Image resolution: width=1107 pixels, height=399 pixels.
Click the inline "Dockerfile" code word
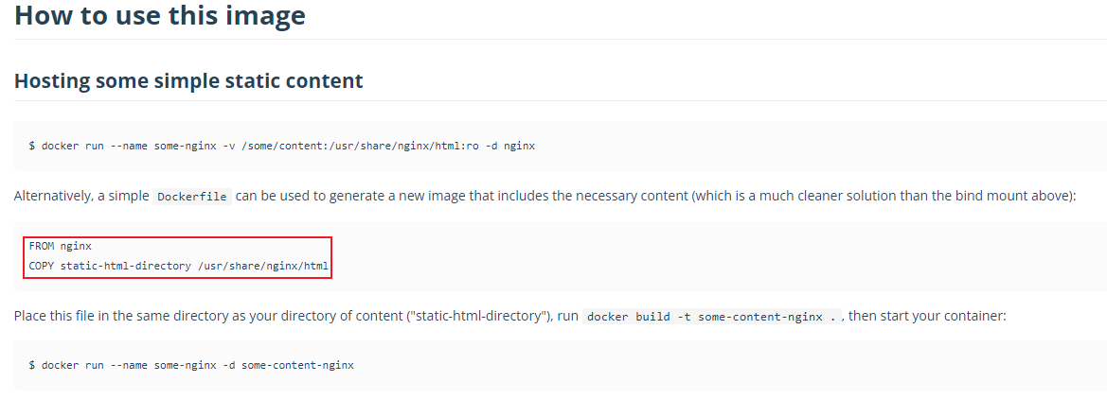coord(192,197)
